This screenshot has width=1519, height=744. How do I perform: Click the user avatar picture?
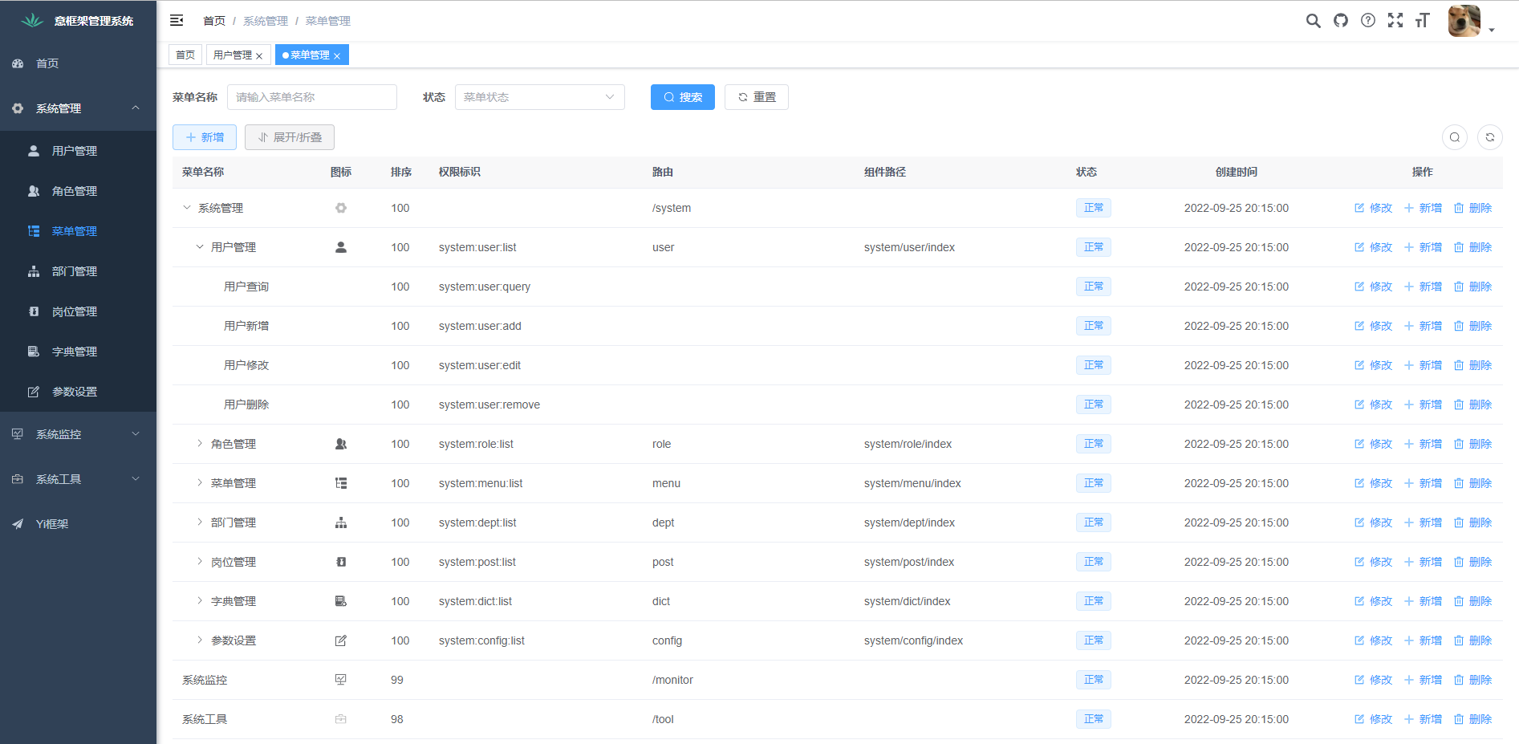pos(1464,21)
